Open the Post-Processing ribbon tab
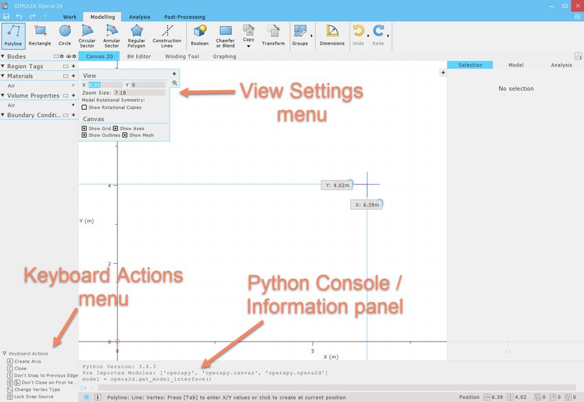Screen dimensions: 584x402 pos(185,16)
